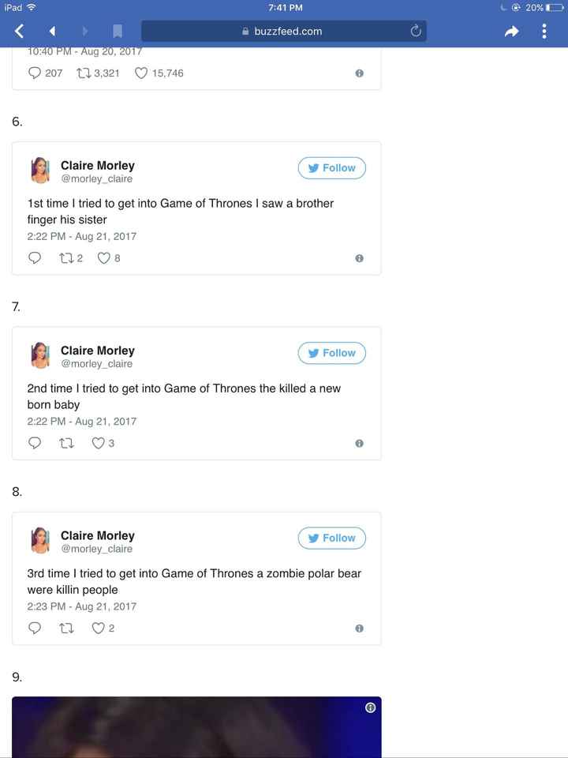Tap the previous page triangle arrow
Screen dimensions: 568x758
(x=52, y=32)
